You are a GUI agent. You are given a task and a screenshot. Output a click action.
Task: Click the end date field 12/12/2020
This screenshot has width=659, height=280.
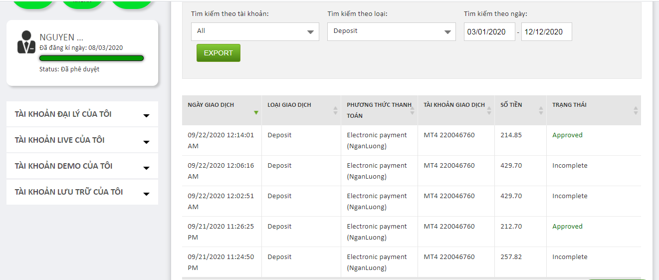(x=546, y=32)
